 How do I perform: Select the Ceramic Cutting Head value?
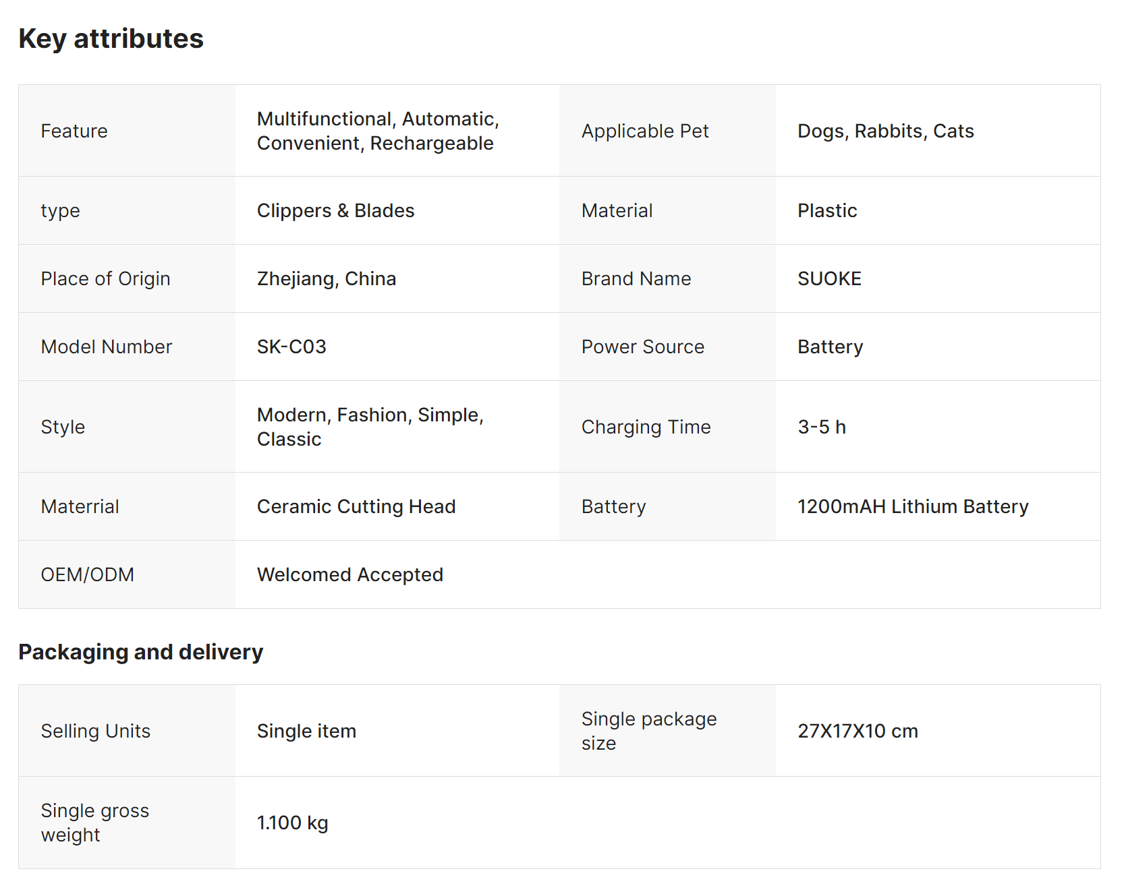(356, 506)
